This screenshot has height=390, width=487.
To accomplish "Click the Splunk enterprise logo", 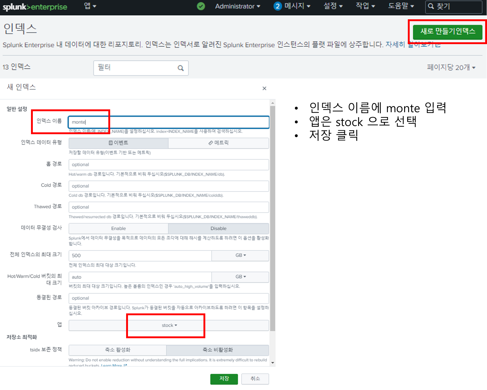I will click(35, 7).
